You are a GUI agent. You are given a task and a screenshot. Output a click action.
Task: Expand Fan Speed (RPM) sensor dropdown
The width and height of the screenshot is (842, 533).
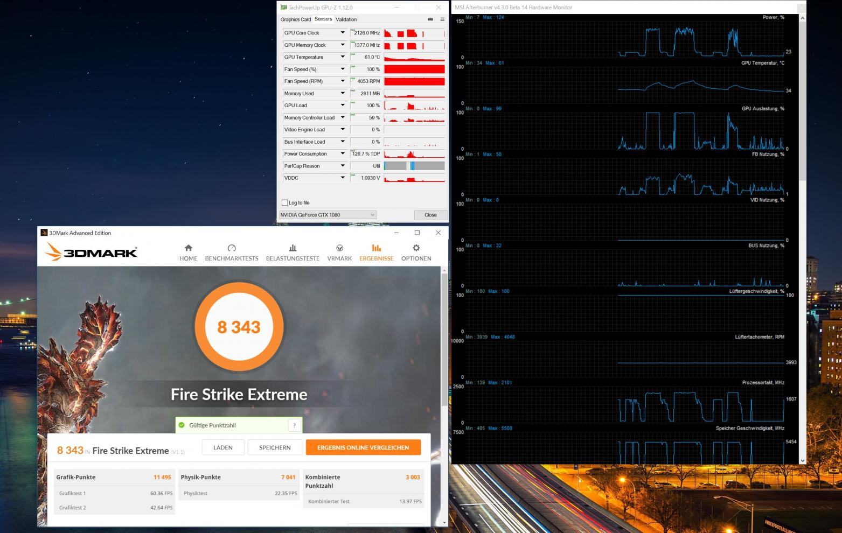pyautogui.click(x=343, y=81)
